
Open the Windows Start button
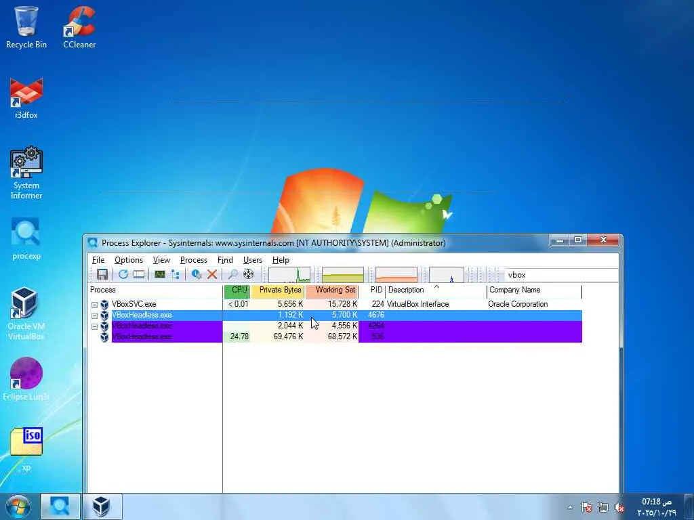pos(18,506)
